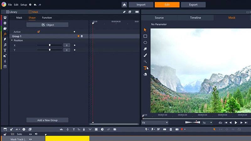Open the 1x playback speed dropdown

coord(207,123)
